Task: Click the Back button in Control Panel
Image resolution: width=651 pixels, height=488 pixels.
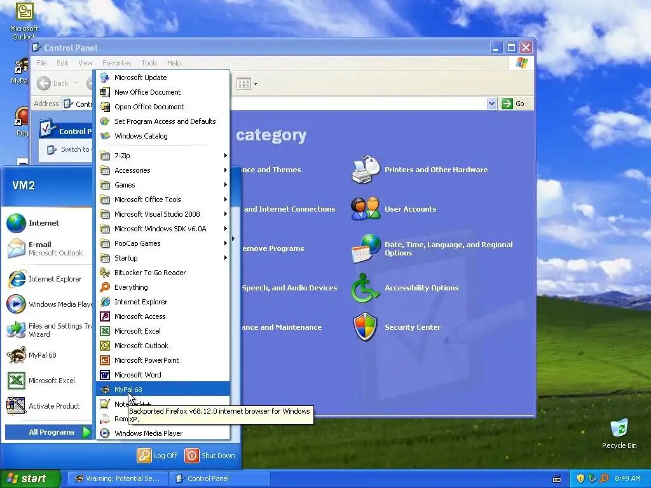Action: pyautogui.click(x=53, y=83)
